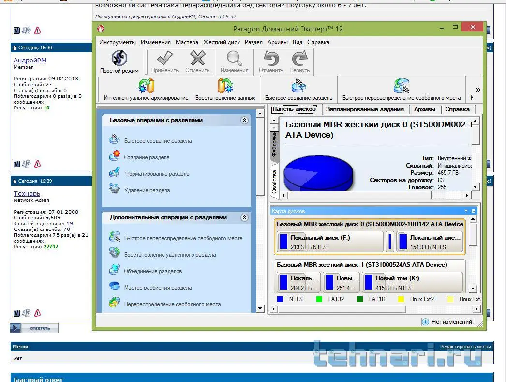Launch Интеллектуальное архивирование
The height and width of the screenshot is (382, 506).
tap(146, 90)
